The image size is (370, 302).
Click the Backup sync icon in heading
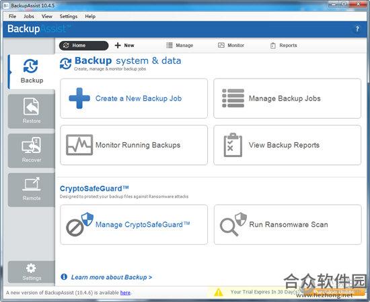[x=66, y=64]
